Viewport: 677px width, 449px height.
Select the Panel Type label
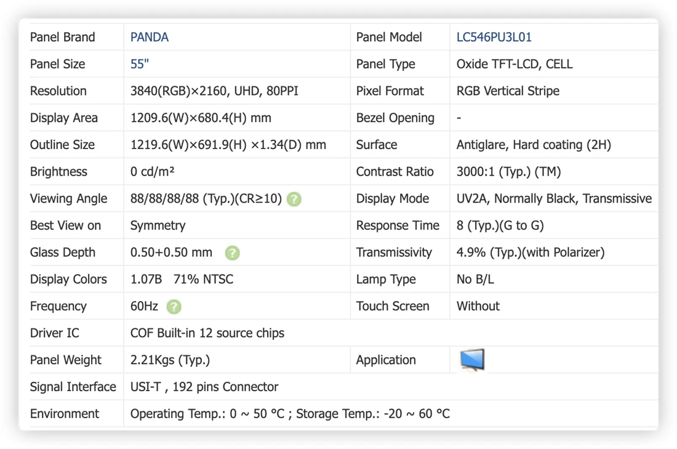pyautogui.click(x=385, y=64)
